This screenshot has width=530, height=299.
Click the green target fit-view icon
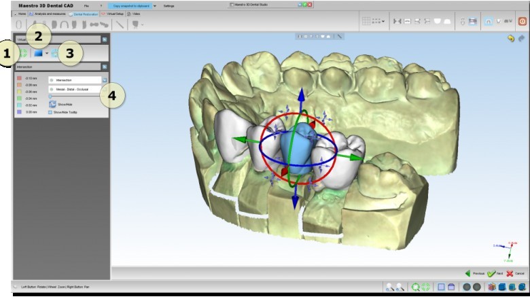pos(415,287)
